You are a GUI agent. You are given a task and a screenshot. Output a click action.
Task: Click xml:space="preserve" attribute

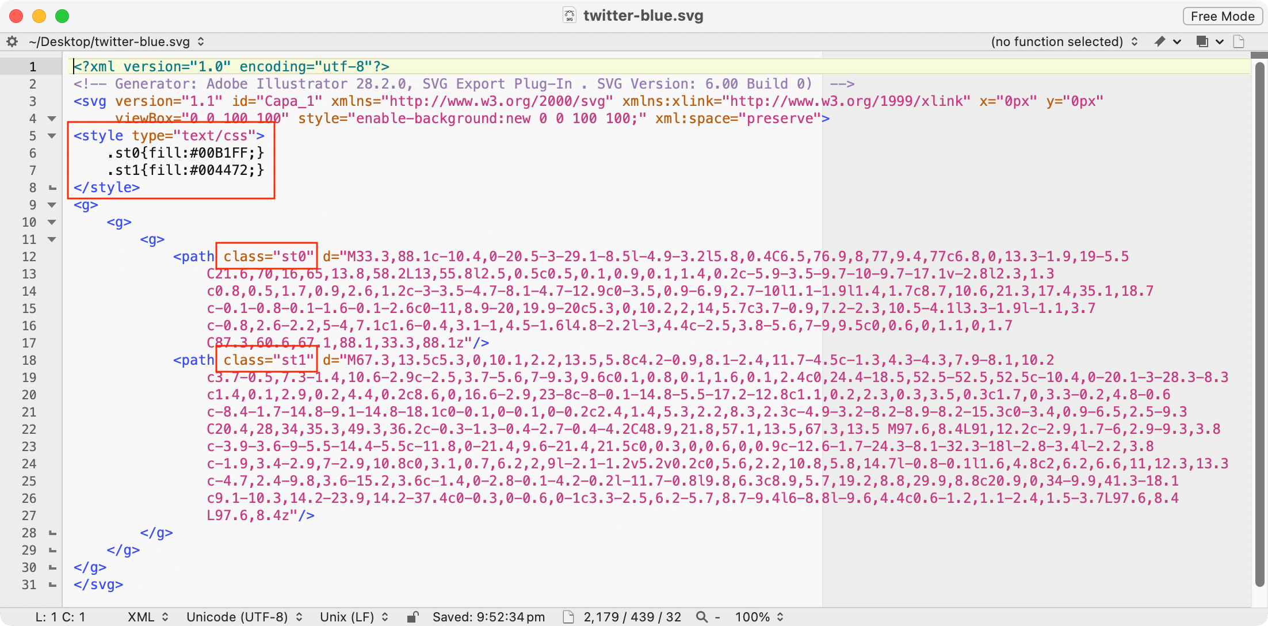[738, 119]
